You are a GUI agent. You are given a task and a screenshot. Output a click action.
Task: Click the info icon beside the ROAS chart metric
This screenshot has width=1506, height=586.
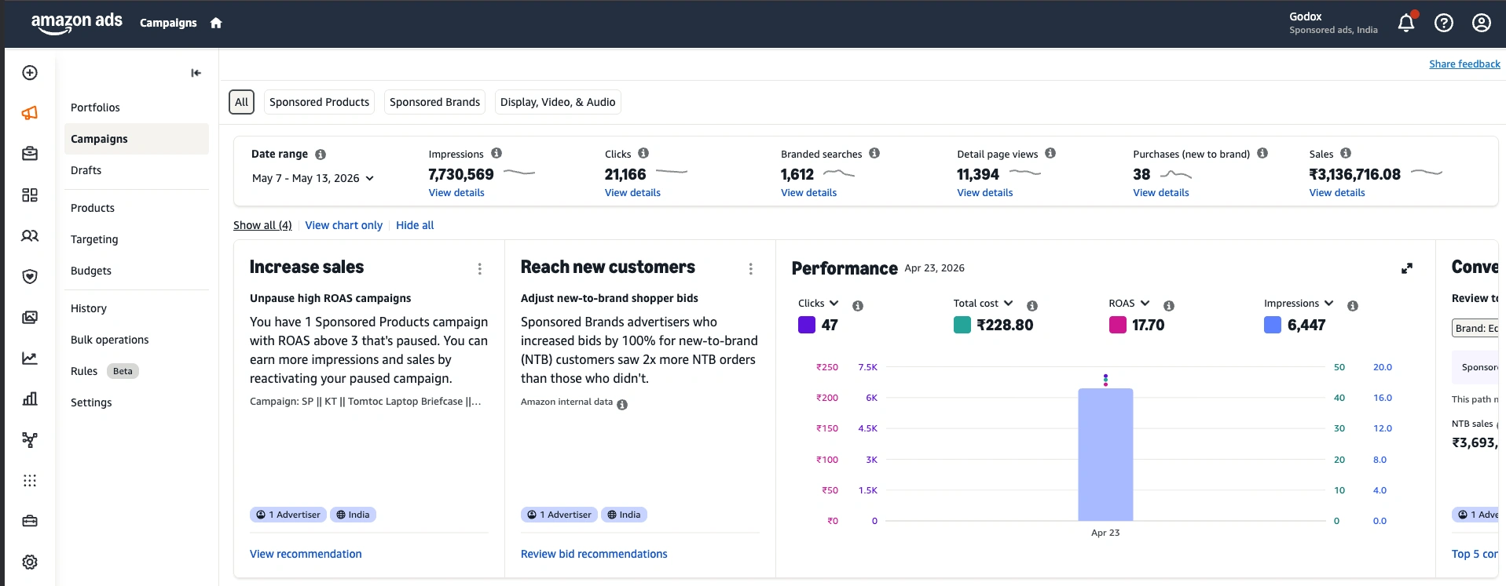coord(1169,306)
